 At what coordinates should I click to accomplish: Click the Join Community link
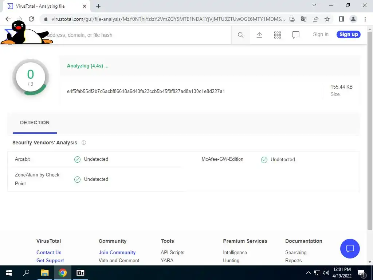[117, 252]
